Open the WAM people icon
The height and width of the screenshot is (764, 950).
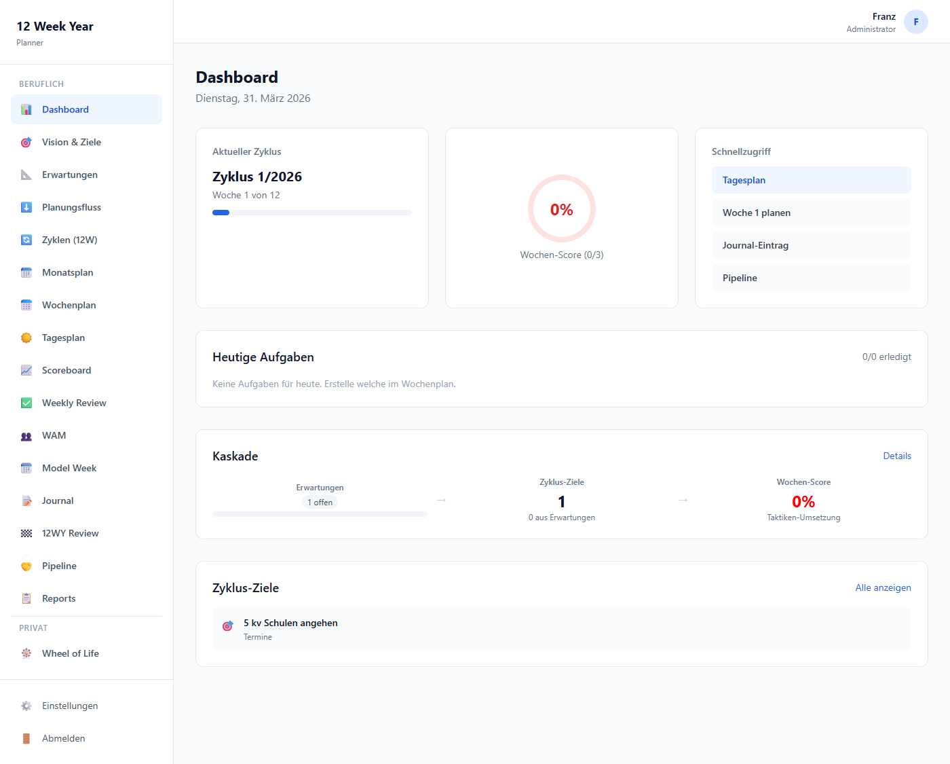click(26, 435)
